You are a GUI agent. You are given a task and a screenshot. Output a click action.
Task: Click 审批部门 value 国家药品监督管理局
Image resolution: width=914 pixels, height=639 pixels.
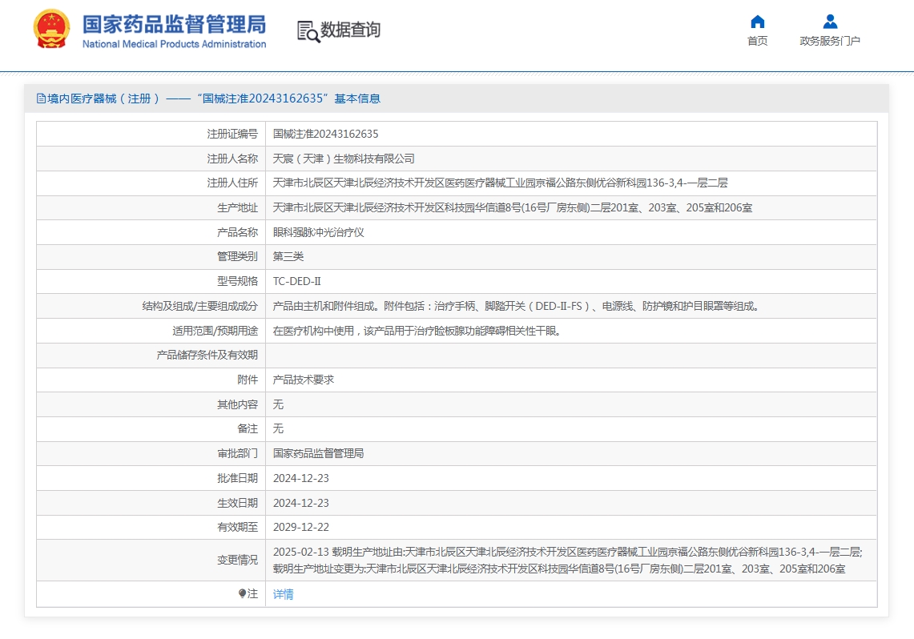[x=318, y=453]
